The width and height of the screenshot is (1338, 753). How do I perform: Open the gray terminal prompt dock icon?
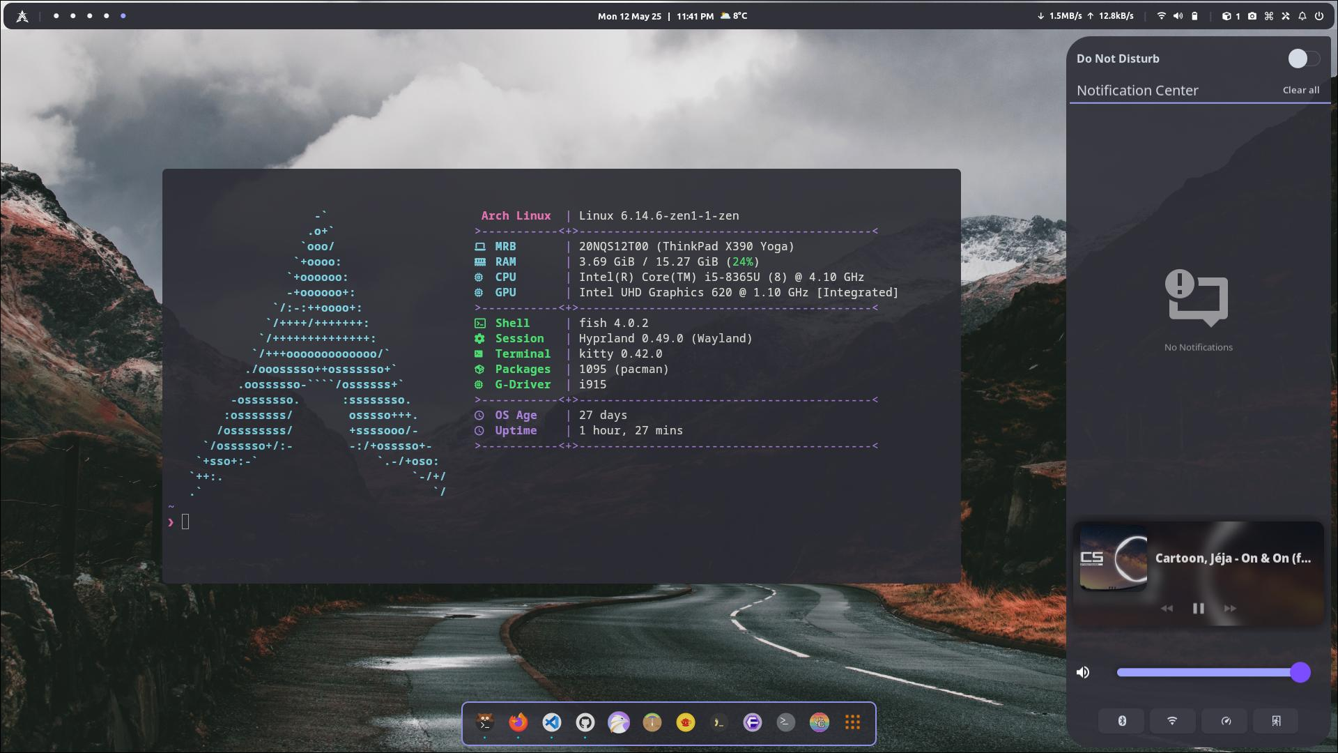tap(786, 722)
